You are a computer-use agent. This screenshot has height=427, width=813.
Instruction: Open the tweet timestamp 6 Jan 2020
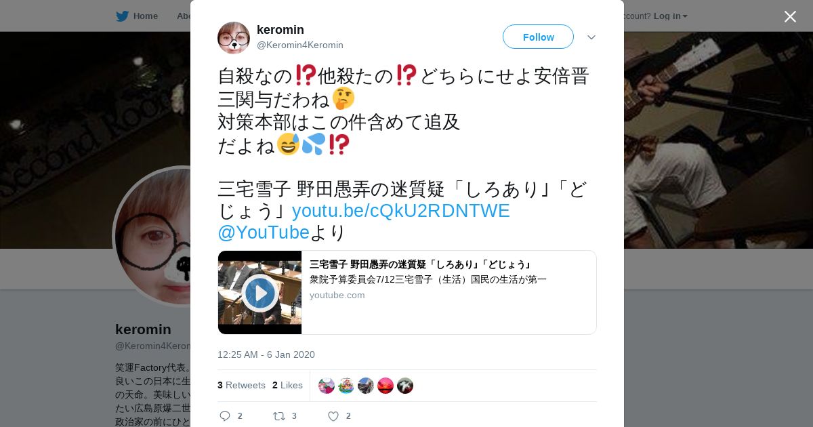[x=266, y=354]
